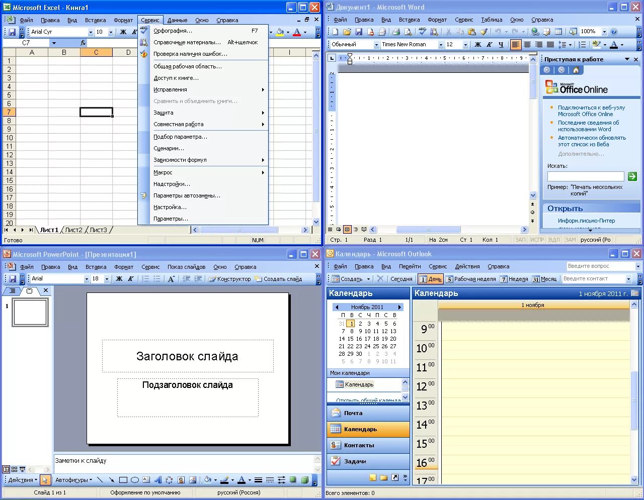Select the Format Painter brush in Word
This screenshot has height=500, width=644.
pos(484,32)
